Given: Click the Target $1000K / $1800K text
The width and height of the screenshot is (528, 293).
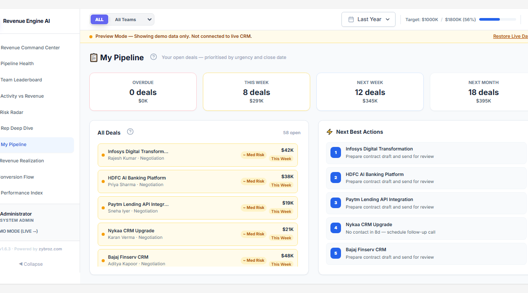Looking at the screenshot, I should (440, 19).
